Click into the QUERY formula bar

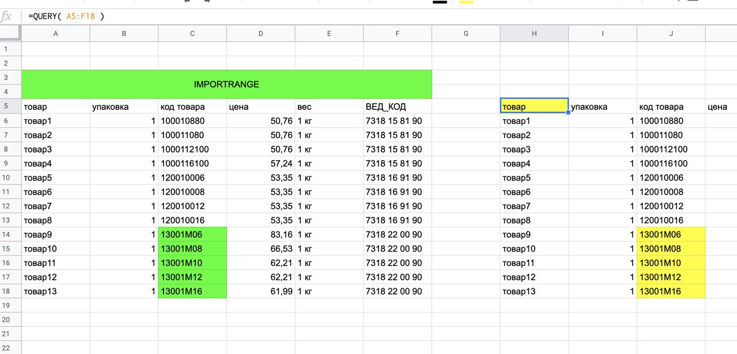pos(345,17)
